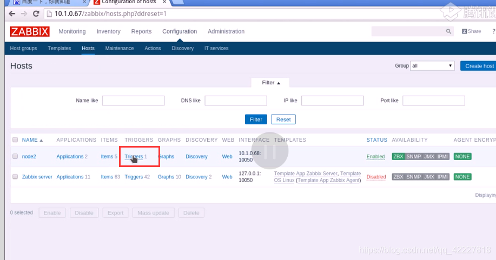
Task: Click Enabled status of node2
Action: coord(375,157)
